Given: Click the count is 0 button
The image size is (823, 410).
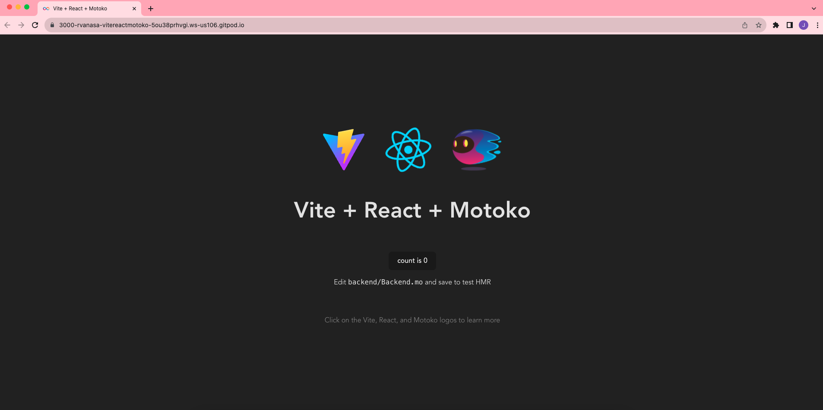Looking at the screenshot, I should pyautogui.click(x=412, y=261).
